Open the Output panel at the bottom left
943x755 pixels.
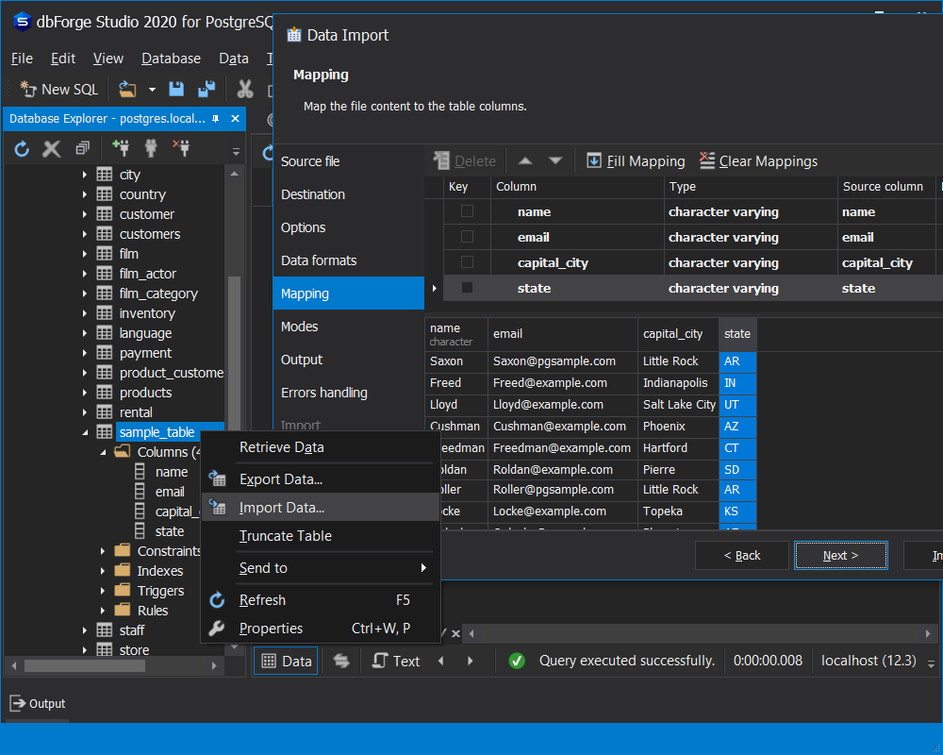point(38,703)
